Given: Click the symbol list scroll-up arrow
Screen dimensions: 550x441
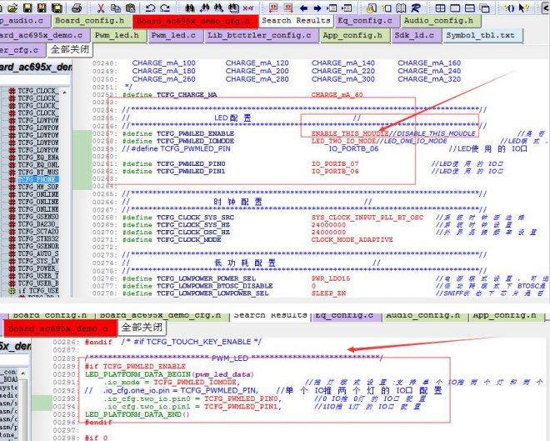Looking at the screenshot, I should click(65, 93).
